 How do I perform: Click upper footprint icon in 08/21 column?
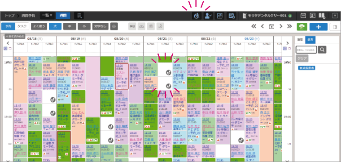[x=168, y=72]
